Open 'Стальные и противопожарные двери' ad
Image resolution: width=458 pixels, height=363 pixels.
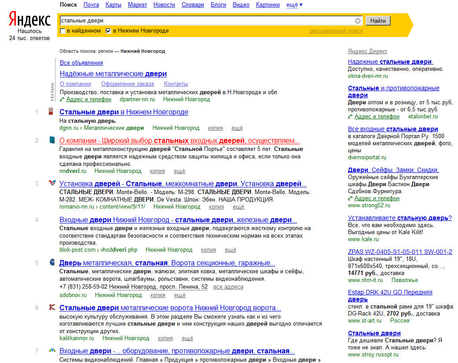394,92
